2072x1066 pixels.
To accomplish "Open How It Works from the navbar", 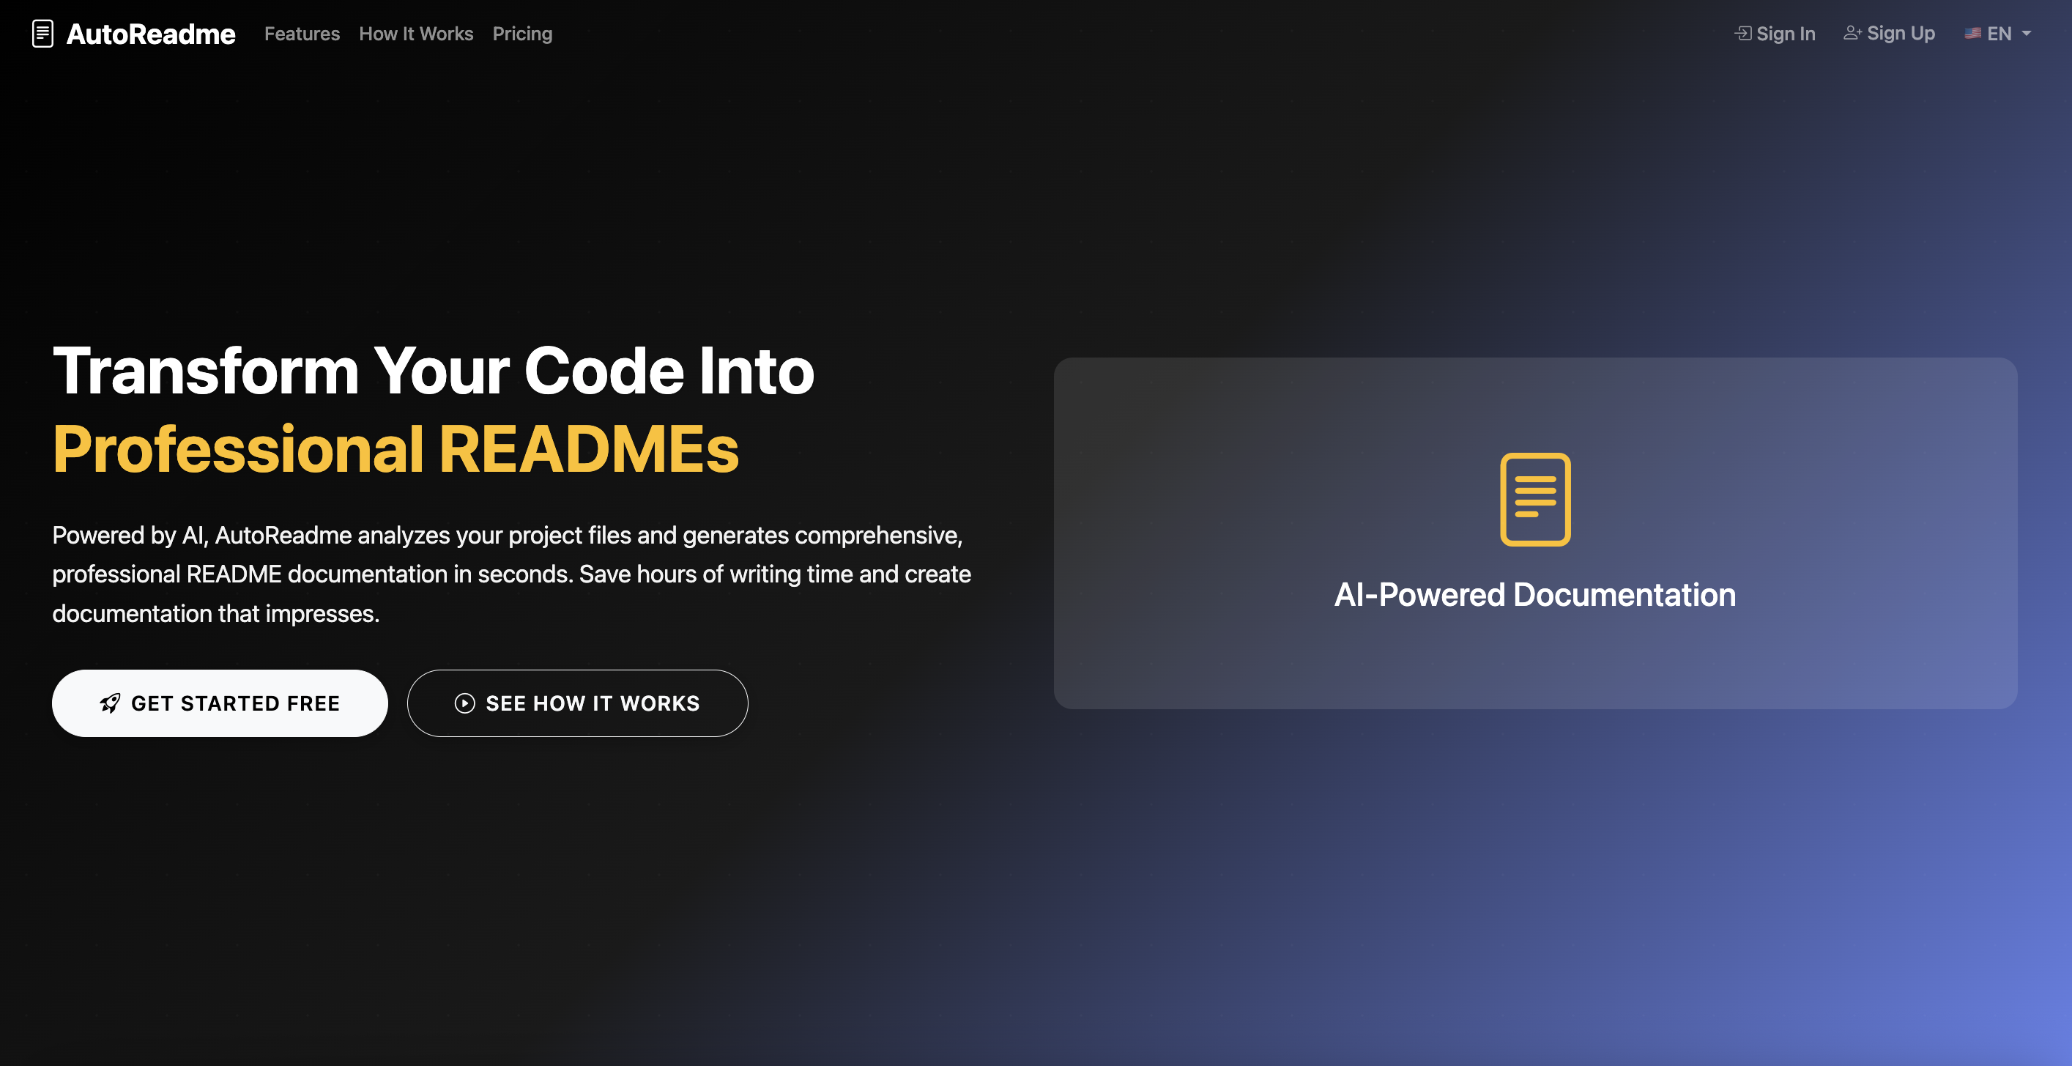I will 416,34.
